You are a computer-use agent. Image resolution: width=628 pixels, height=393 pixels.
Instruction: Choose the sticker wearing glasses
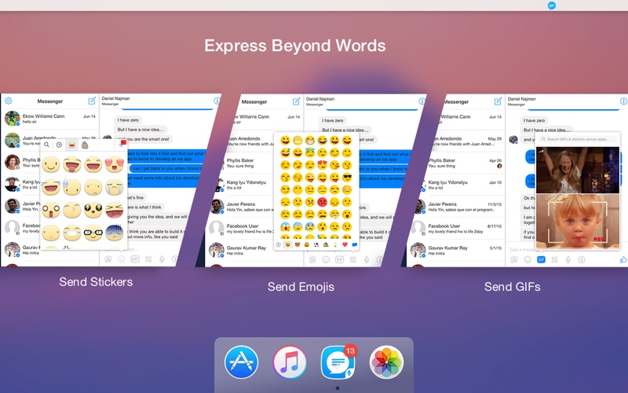click(x=93, y=233)
